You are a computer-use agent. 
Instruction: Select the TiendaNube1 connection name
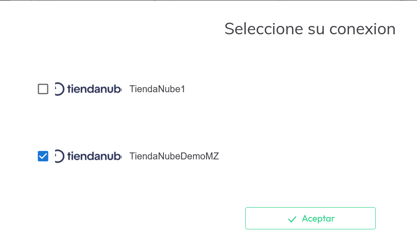click(x=157, y=89)
